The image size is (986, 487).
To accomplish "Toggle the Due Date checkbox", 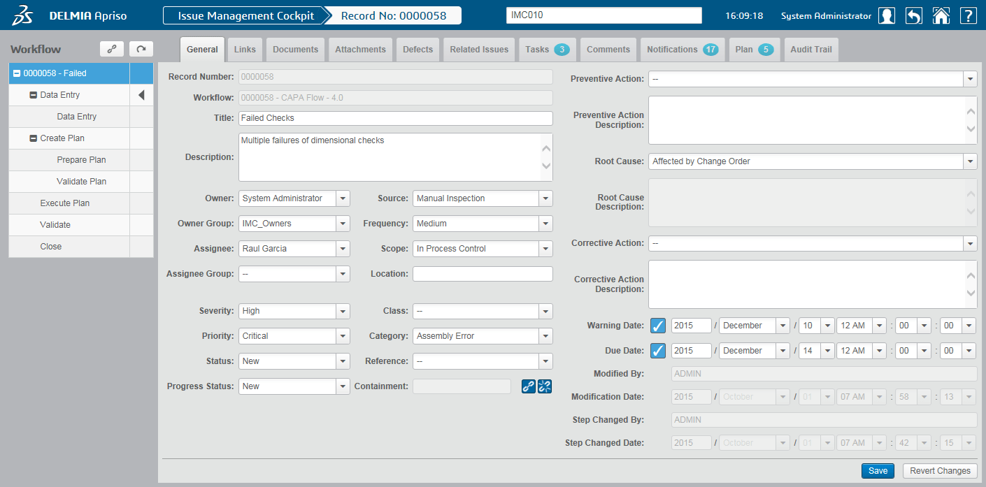I will click(658, 351).
